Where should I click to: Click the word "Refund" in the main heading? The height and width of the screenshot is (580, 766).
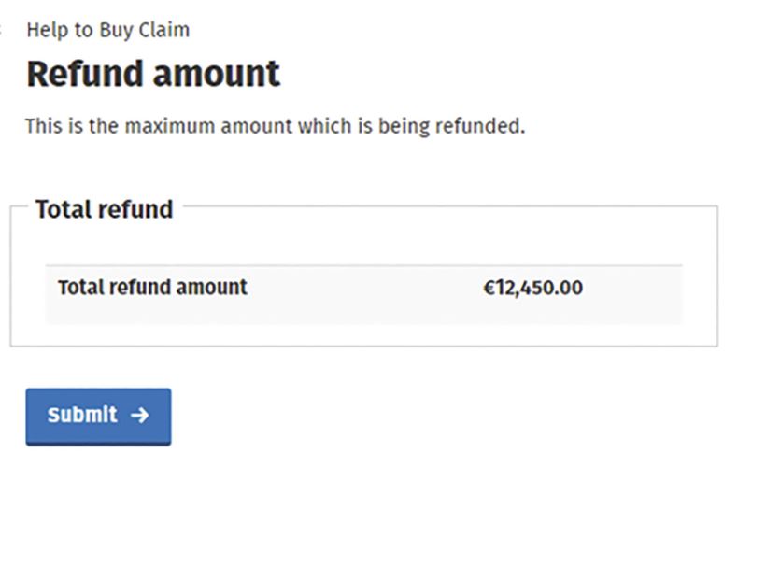coord(86,74)
